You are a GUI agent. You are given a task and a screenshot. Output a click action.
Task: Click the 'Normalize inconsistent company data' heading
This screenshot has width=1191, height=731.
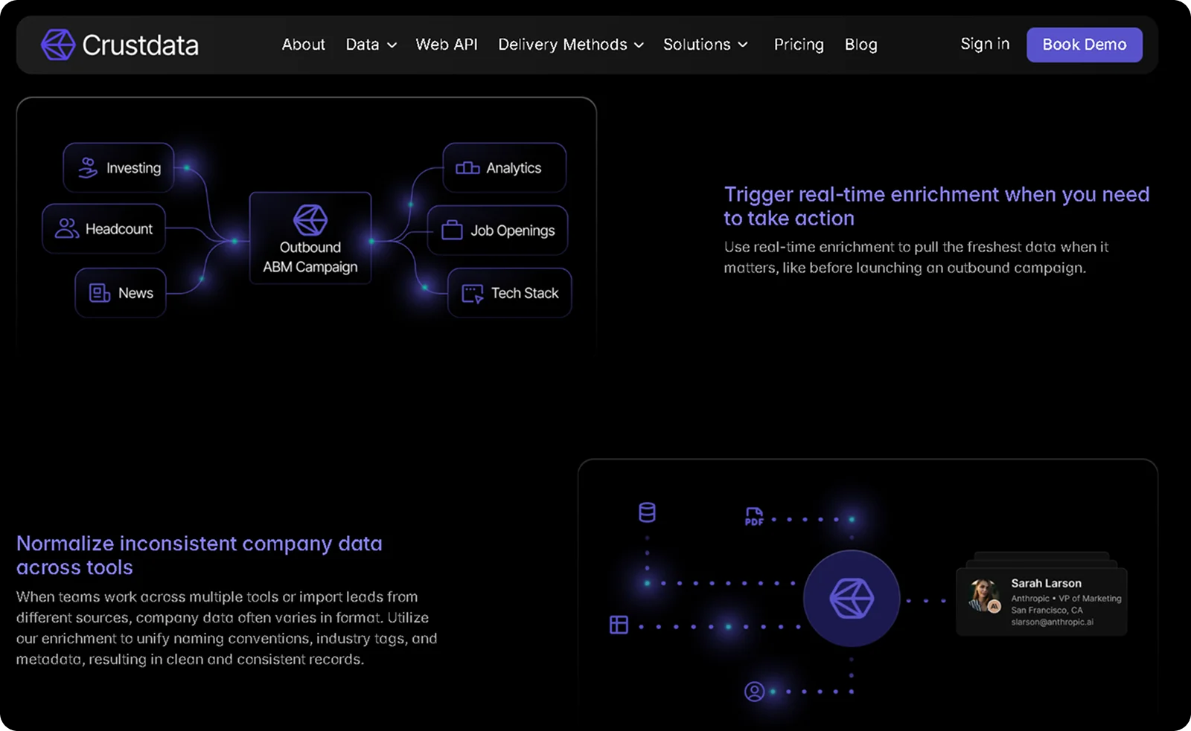(x=199, y=556)
